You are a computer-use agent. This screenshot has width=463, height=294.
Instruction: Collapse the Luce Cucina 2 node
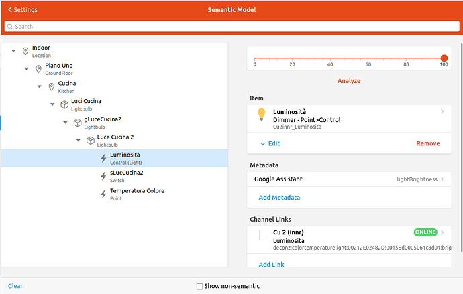click(78, 141)
